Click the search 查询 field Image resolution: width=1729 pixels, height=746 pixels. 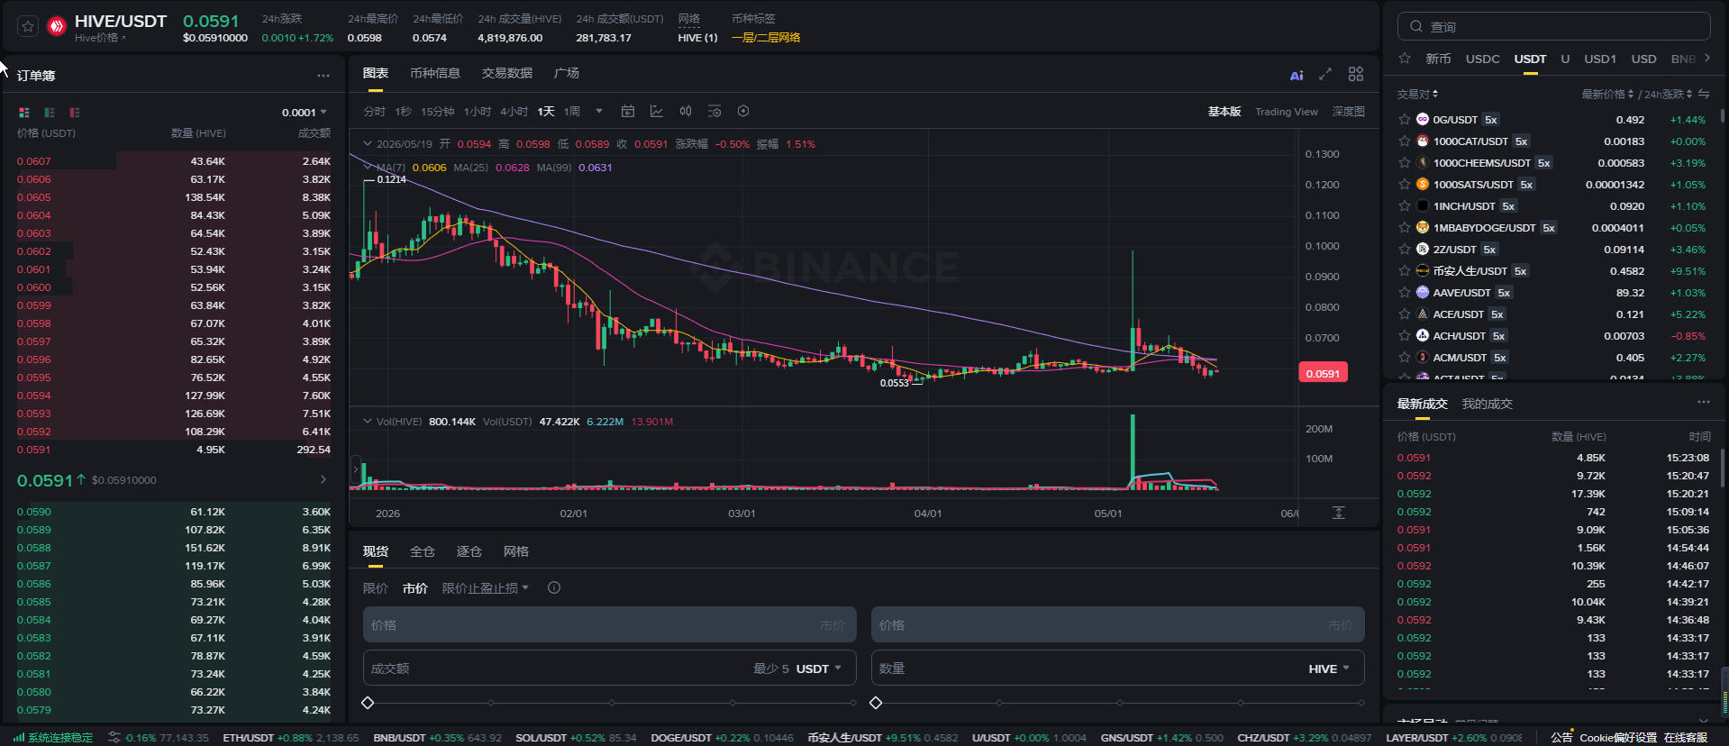coord(1554,26)
